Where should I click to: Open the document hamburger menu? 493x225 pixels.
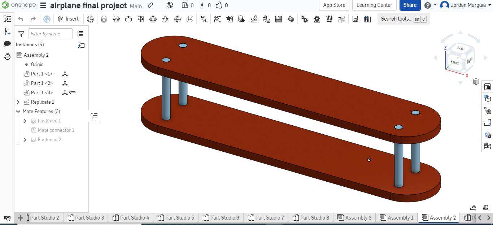[43, 5]
